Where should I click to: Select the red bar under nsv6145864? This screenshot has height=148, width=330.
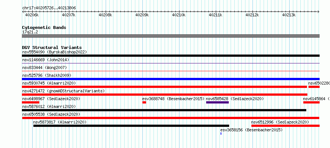(x=311, y=102)
